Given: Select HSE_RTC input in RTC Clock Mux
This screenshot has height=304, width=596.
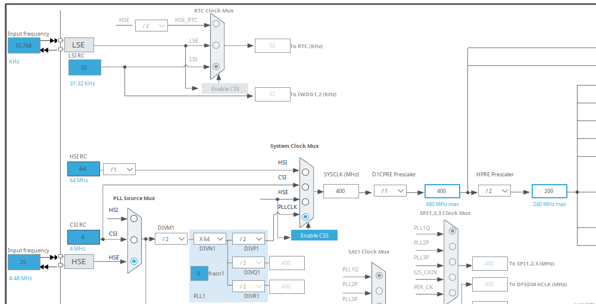Looking at the screenshot, I should (216, 24).
